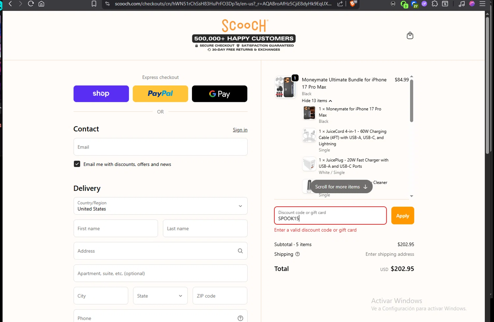Click the discount code field
Image resolution: width=494 pixels, height=322 pixels.
pos(330,216)
